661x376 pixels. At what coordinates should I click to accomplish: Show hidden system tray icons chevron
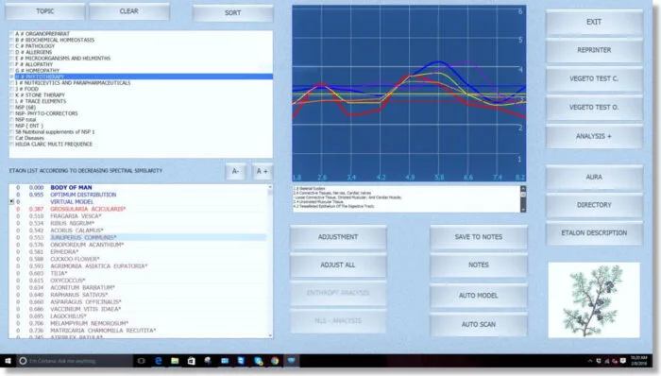point(589,361)
